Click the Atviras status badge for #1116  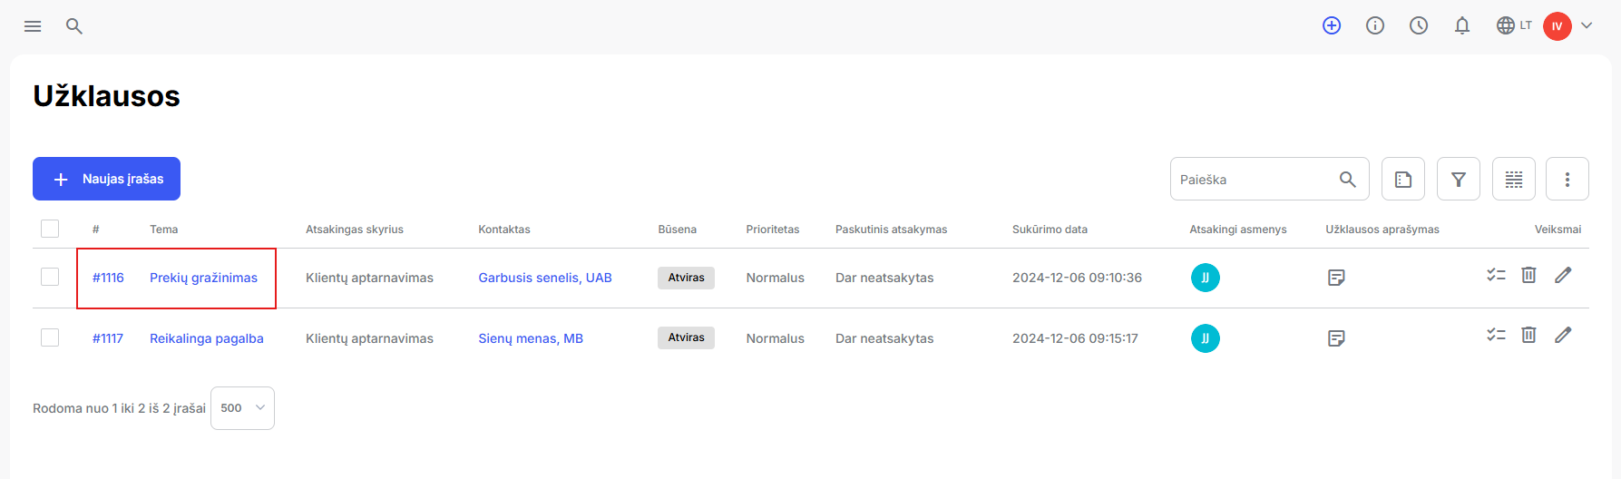686,278
